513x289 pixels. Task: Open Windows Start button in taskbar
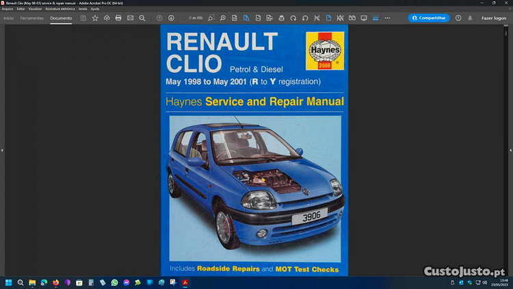click(x=9, y=282)
